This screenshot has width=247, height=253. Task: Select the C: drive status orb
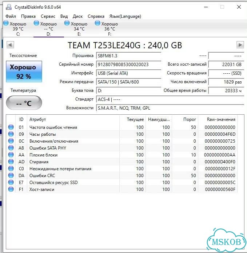coord(6,23)
